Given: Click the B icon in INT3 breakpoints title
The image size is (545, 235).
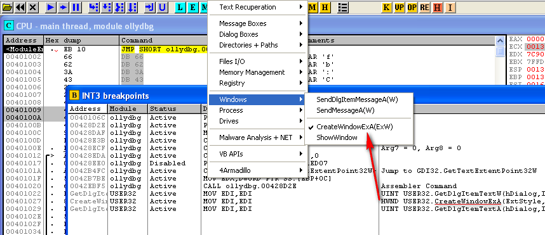Looking at the screenshot, I should [x=74, y=95].
